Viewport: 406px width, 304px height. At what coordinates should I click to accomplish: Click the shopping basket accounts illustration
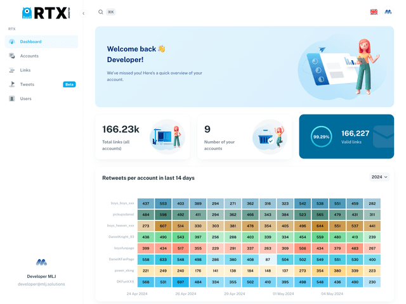coord(268,137)
